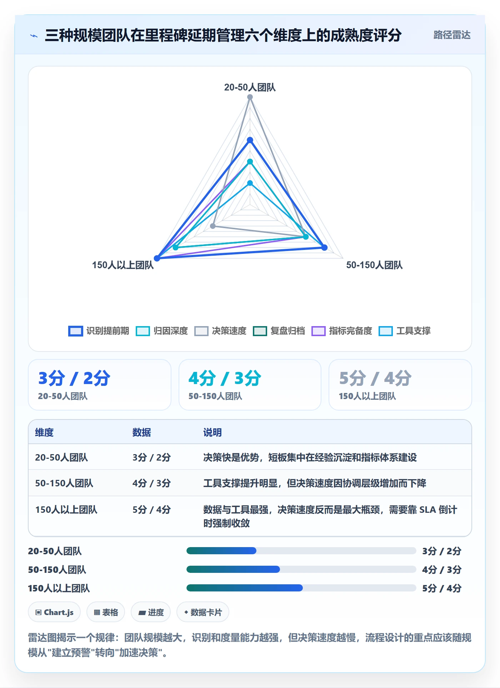This screenshot has width=500, height=688.
Task: Select the 5分 / 4分 data card
Action: 400,385
